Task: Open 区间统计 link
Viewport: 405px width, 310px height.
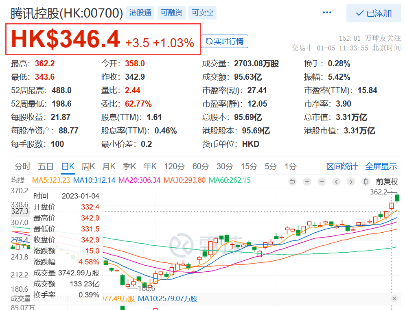Action: (x=342, y=166)
